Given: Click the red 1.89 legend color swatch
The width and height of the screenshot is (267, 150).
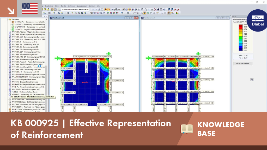Looking at the screenshot, I should (x=241, y=26).
